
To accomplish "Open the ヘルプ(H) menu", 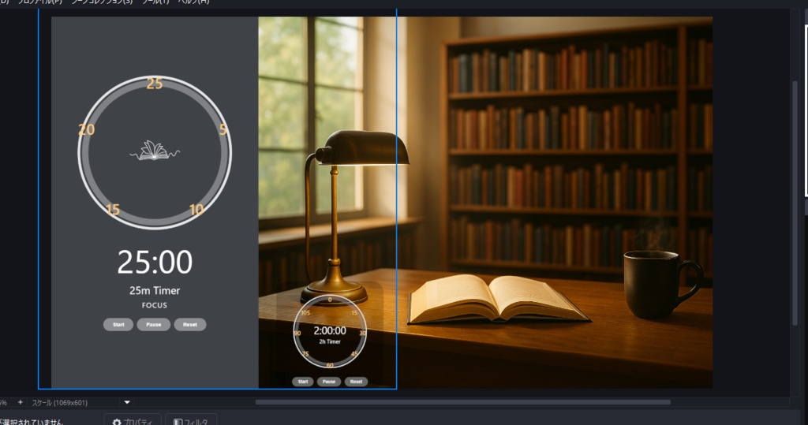I will pos(194,2).
